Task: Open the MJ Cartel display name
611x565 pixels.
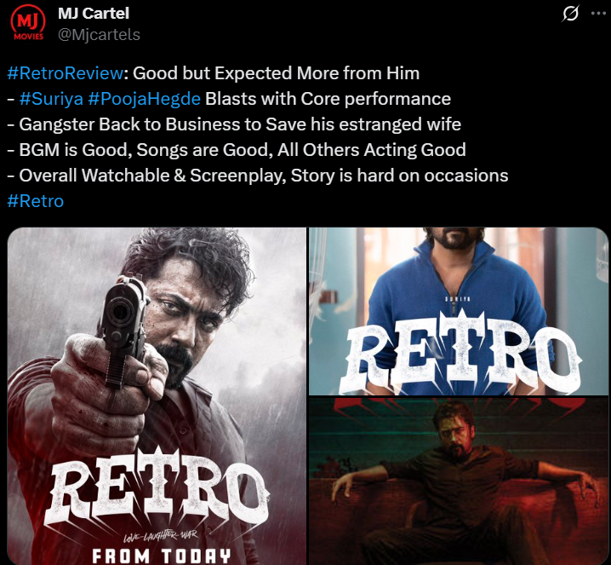Action: tap(94, 14)
